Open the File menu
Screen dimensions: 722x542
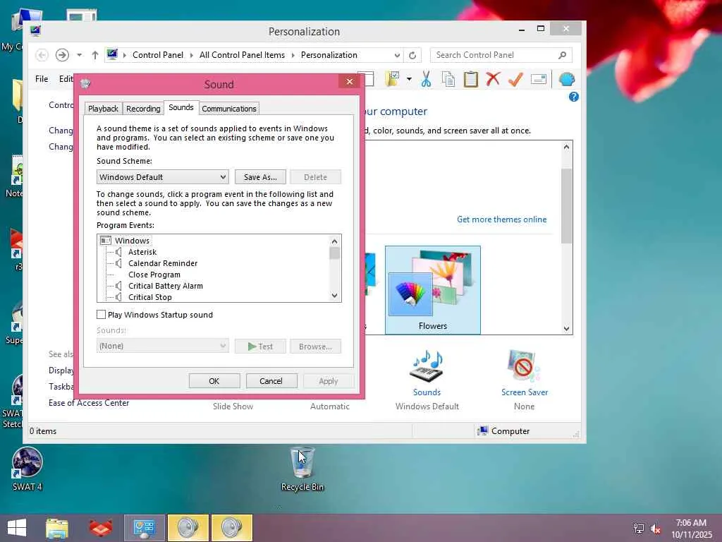click(42, 79)
